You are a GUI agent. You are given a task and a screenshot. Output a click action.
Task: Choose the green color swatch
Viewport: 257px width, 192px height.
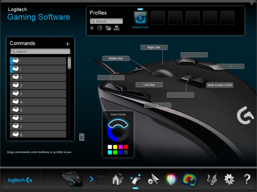point(115,152)
